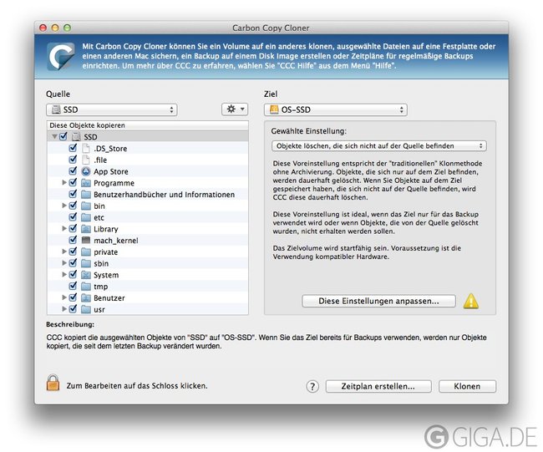Click the Klonen button

point(467,386)
